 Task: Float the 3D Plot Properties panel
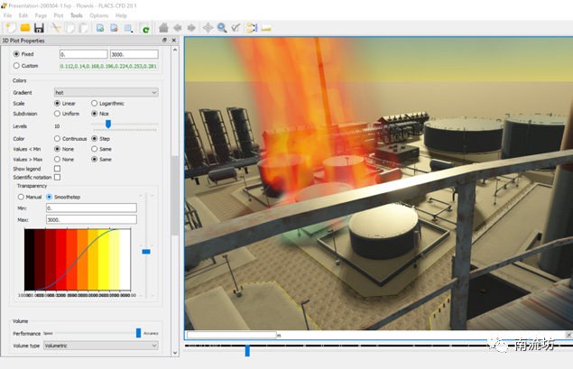[x=164, y=41]
